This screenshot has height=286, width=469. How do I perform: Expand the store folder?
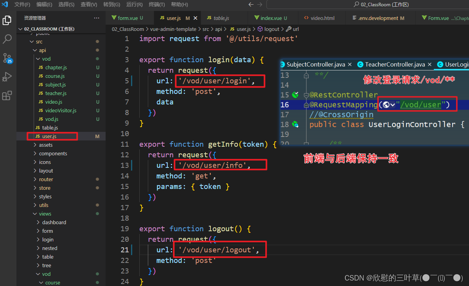click(x=60, y=188)
